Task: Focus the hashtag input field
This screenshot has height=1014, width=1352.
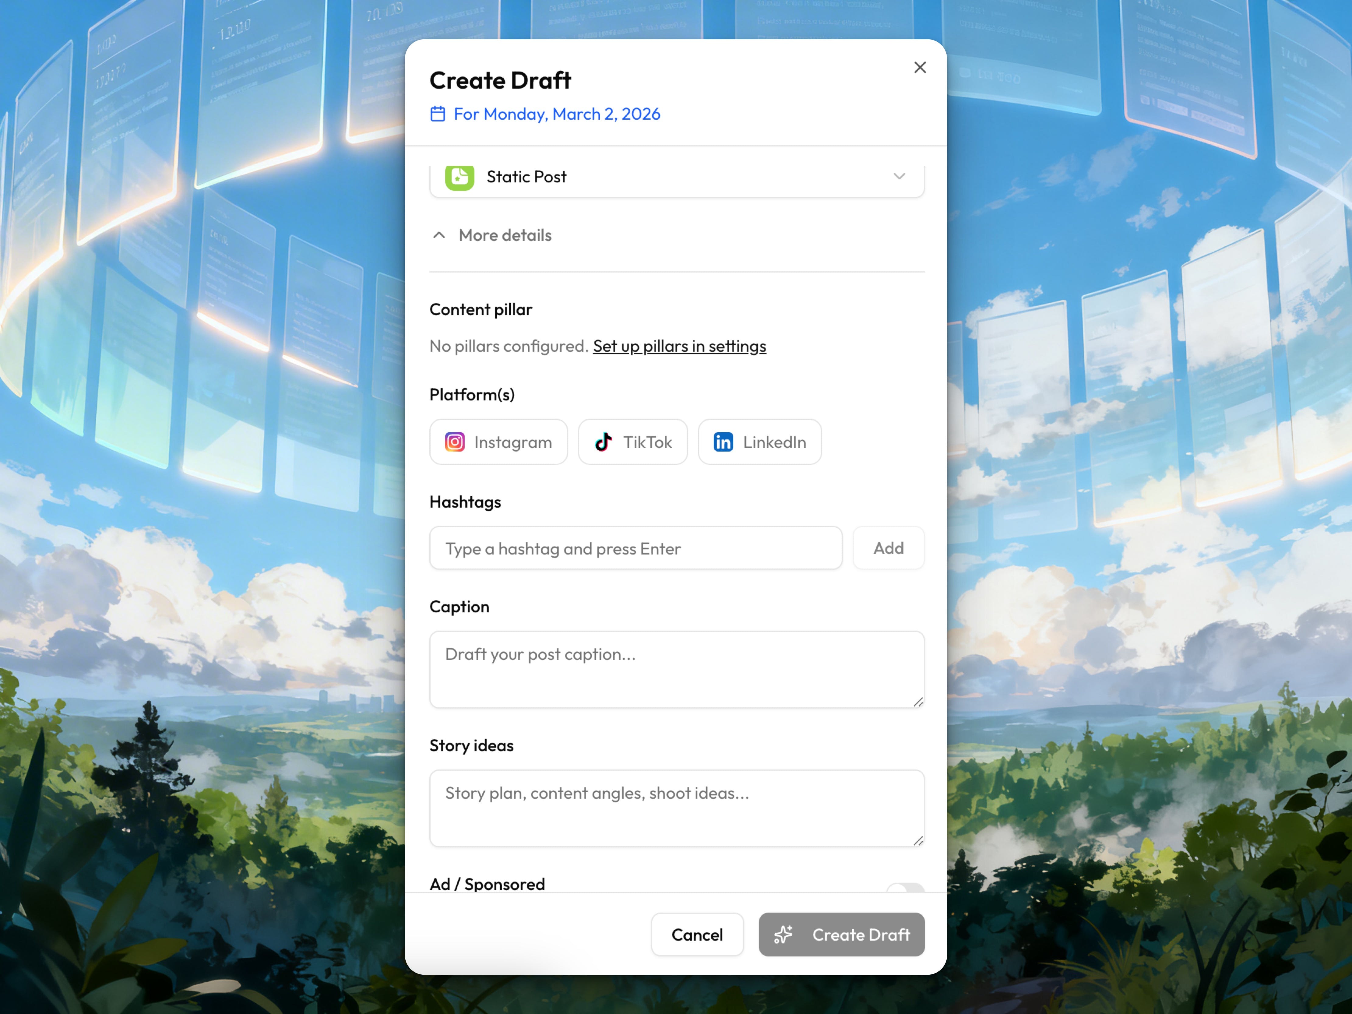Action: pyautogui.click(x=636, y=548)
